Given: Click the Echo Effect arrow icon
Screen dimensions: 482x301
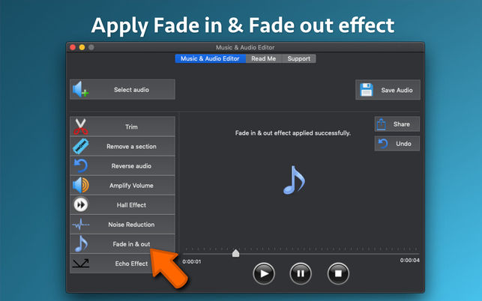Looking at the screenshot, I should pyautogui.click(x=80, y=264).
